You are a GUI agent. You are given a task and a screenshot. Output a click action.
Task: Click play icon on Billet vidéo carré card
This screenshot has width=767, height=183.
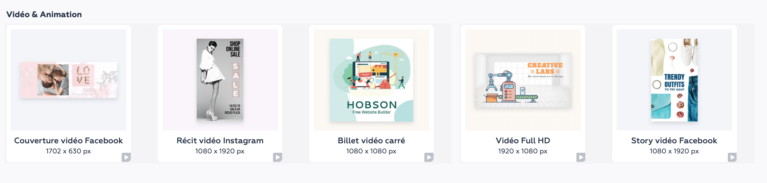(429, 157)
